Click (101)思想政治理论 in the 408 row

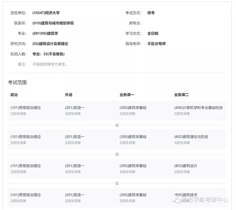click(25, 108)
